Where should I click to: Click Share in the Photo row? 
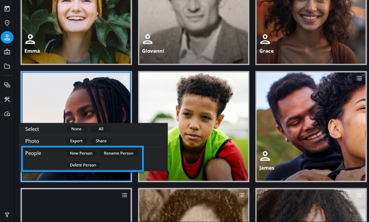[101, 141]
